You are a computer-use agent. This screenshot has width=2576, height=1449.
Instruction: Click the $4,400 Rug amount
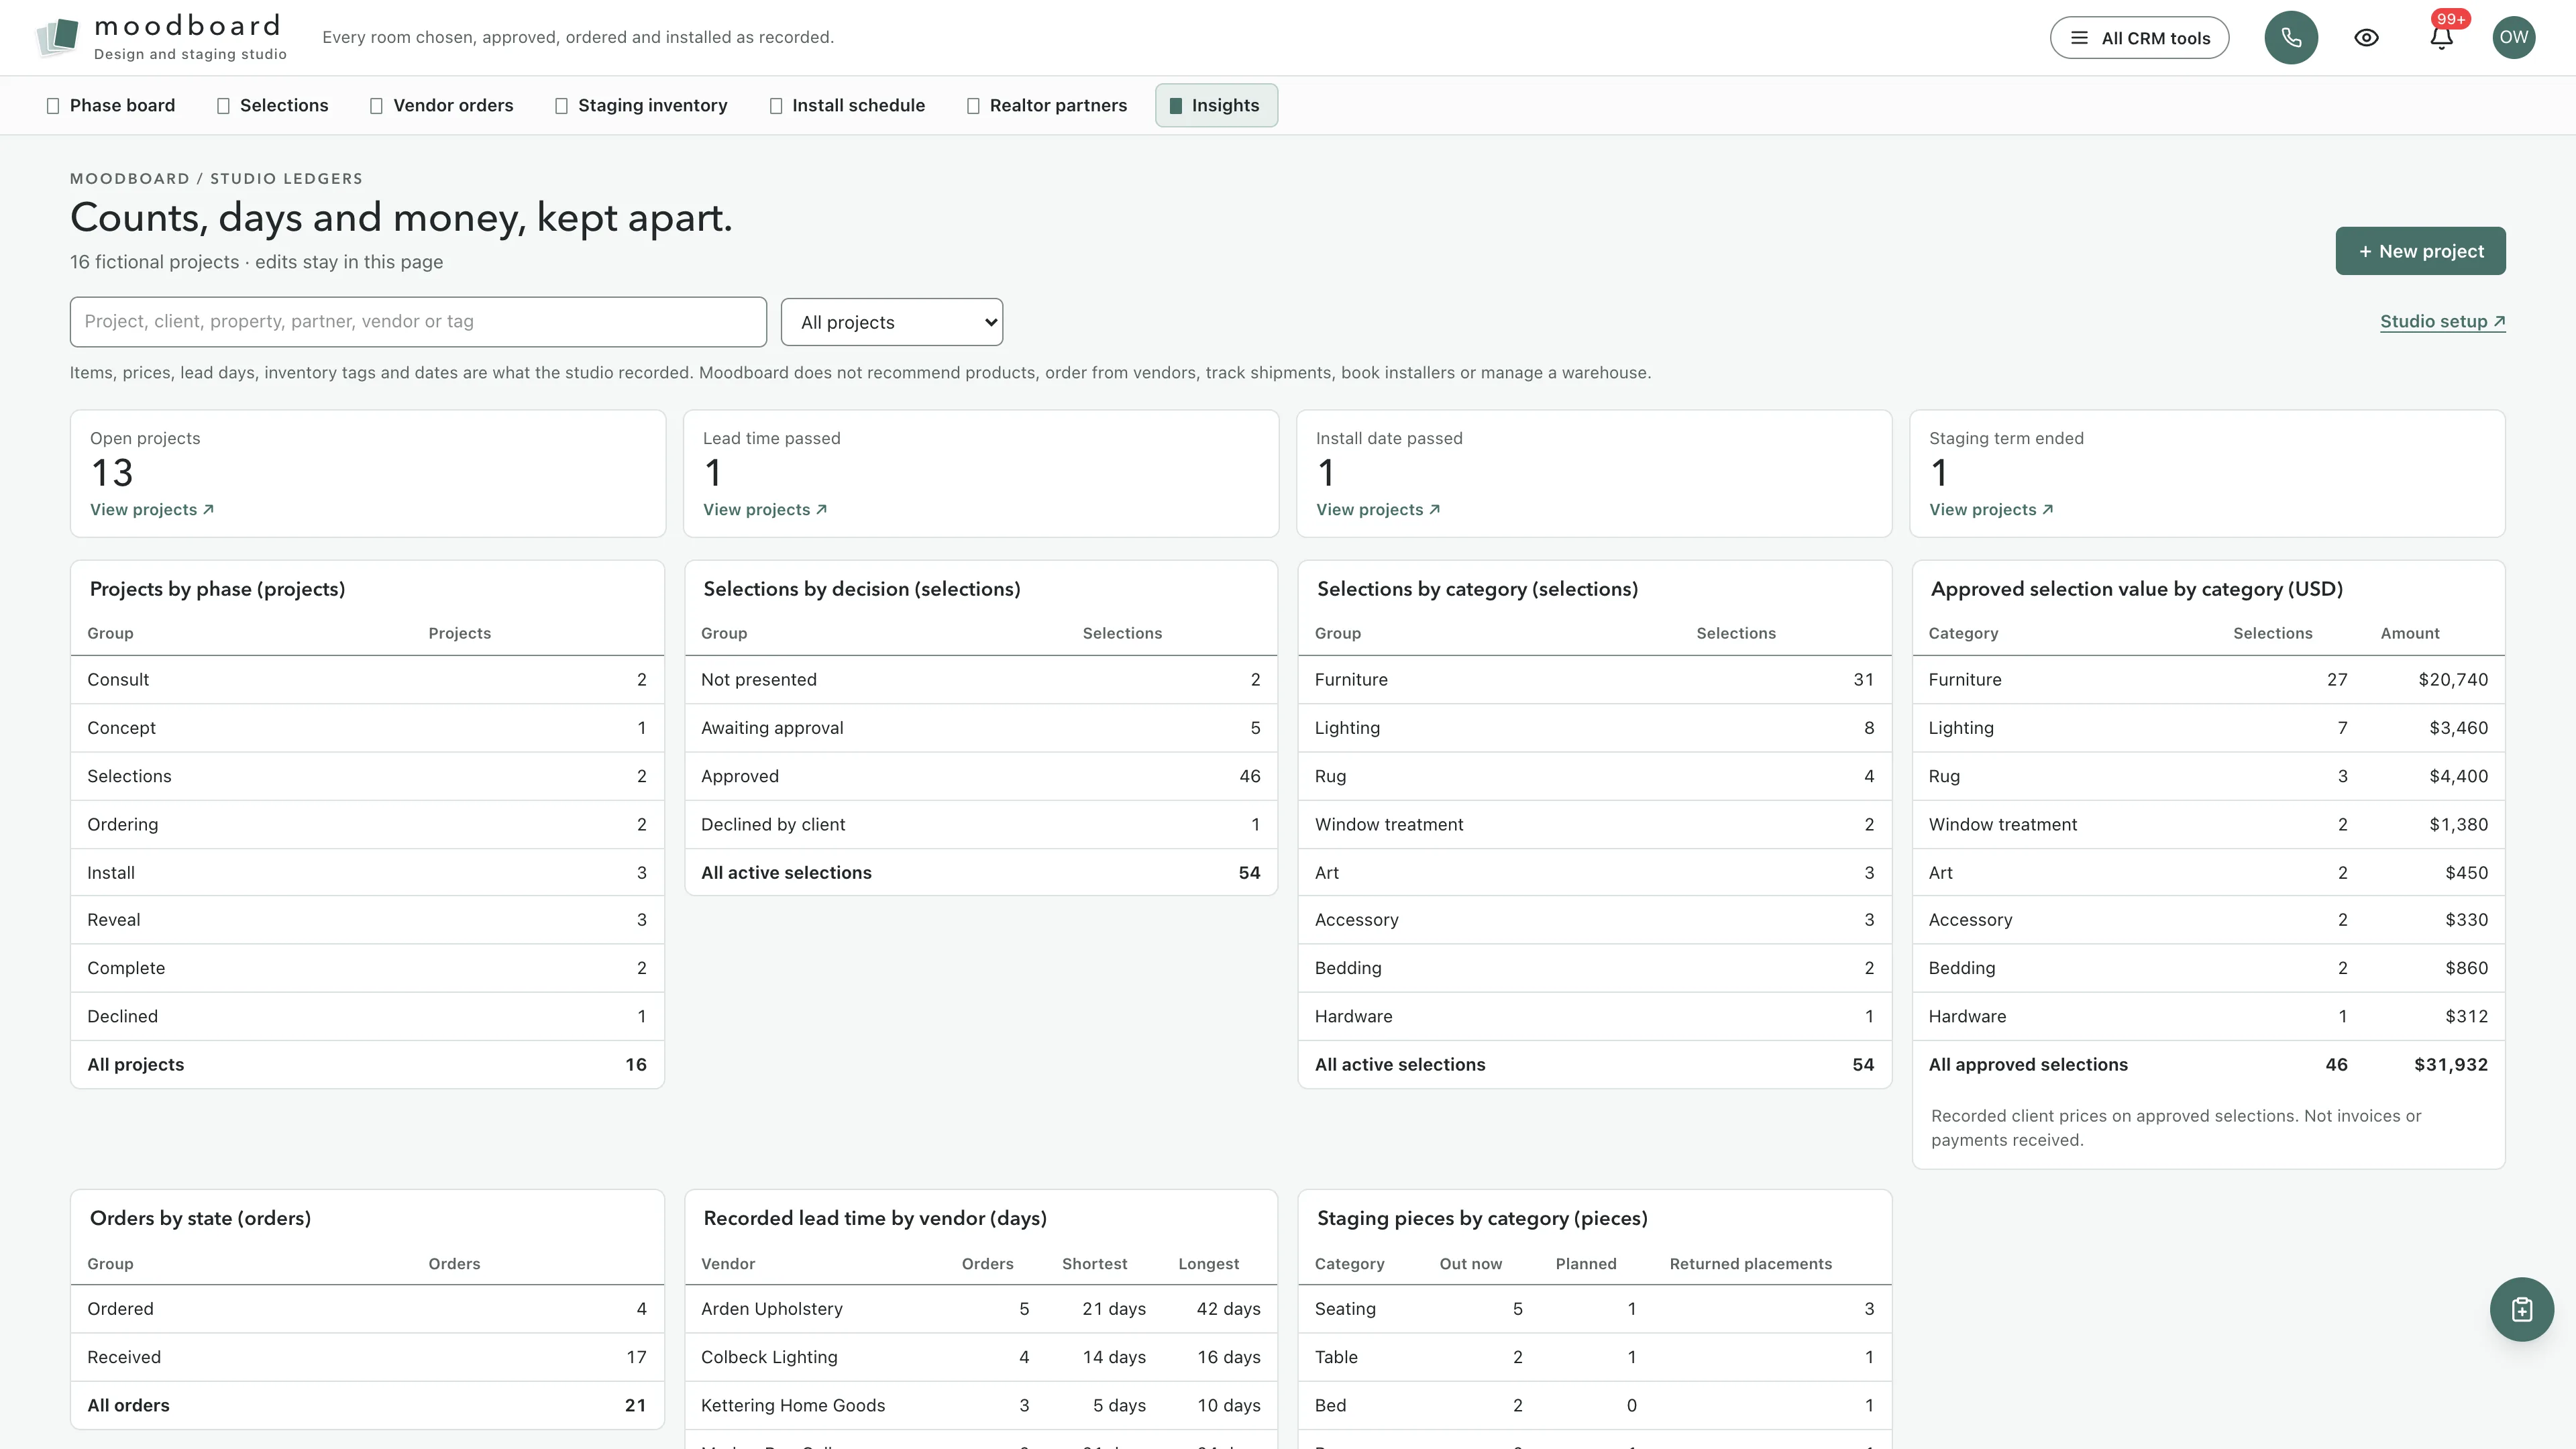point(2458,776)
